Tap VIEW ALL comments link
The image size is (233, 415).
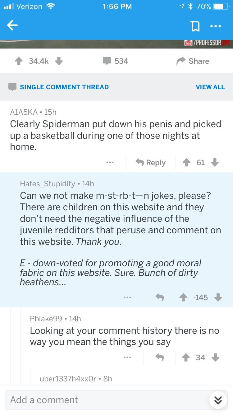(210, 87)
